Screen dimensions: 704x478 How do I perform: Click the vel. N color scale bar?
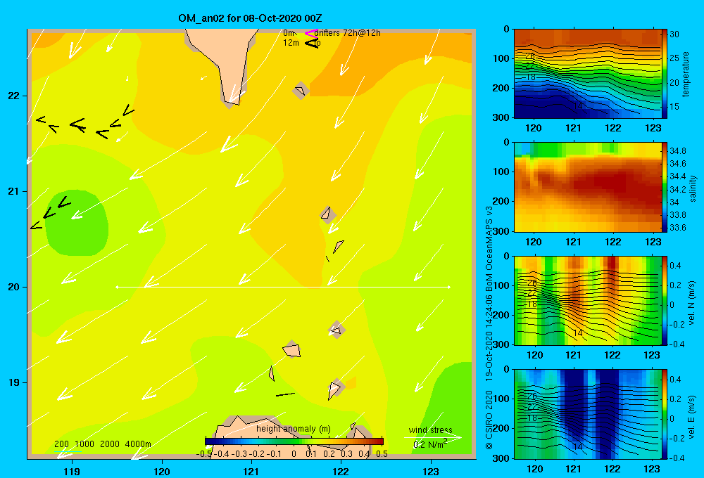coord(665,301)
